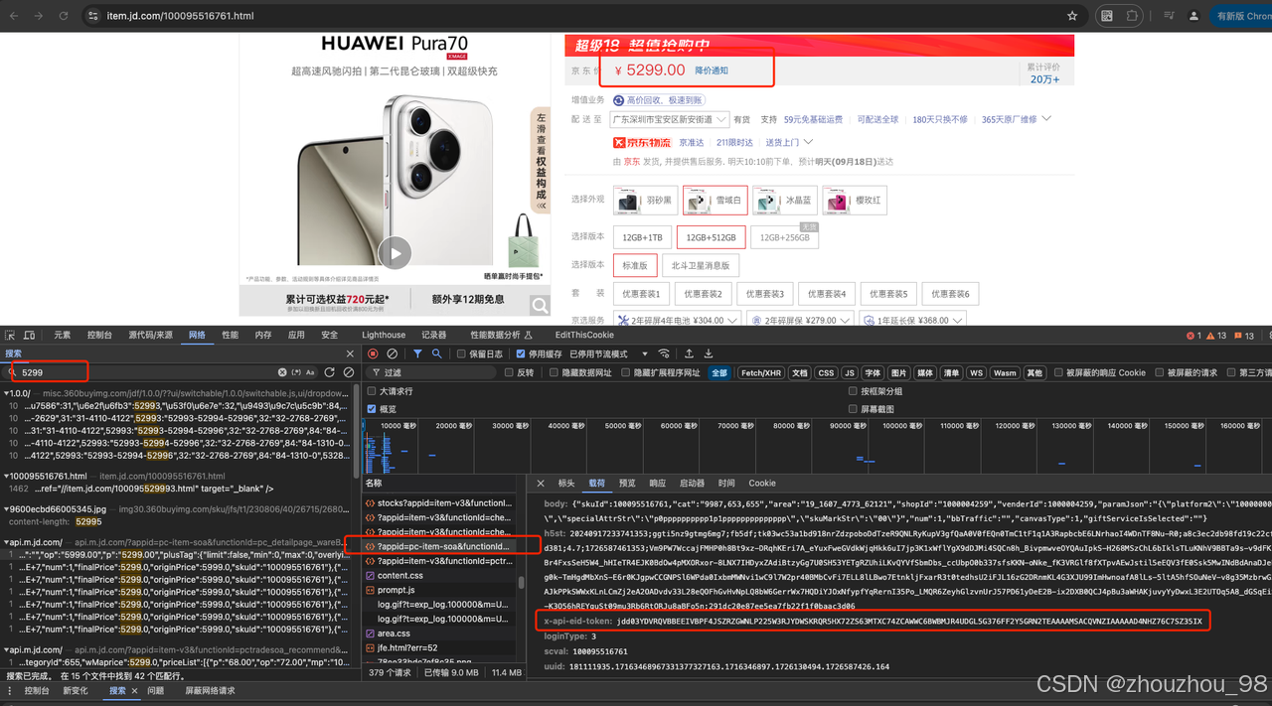Open the 源代码/来源 tab
The height and width of the screenshot is (706, 1272).
coord(150,336)
